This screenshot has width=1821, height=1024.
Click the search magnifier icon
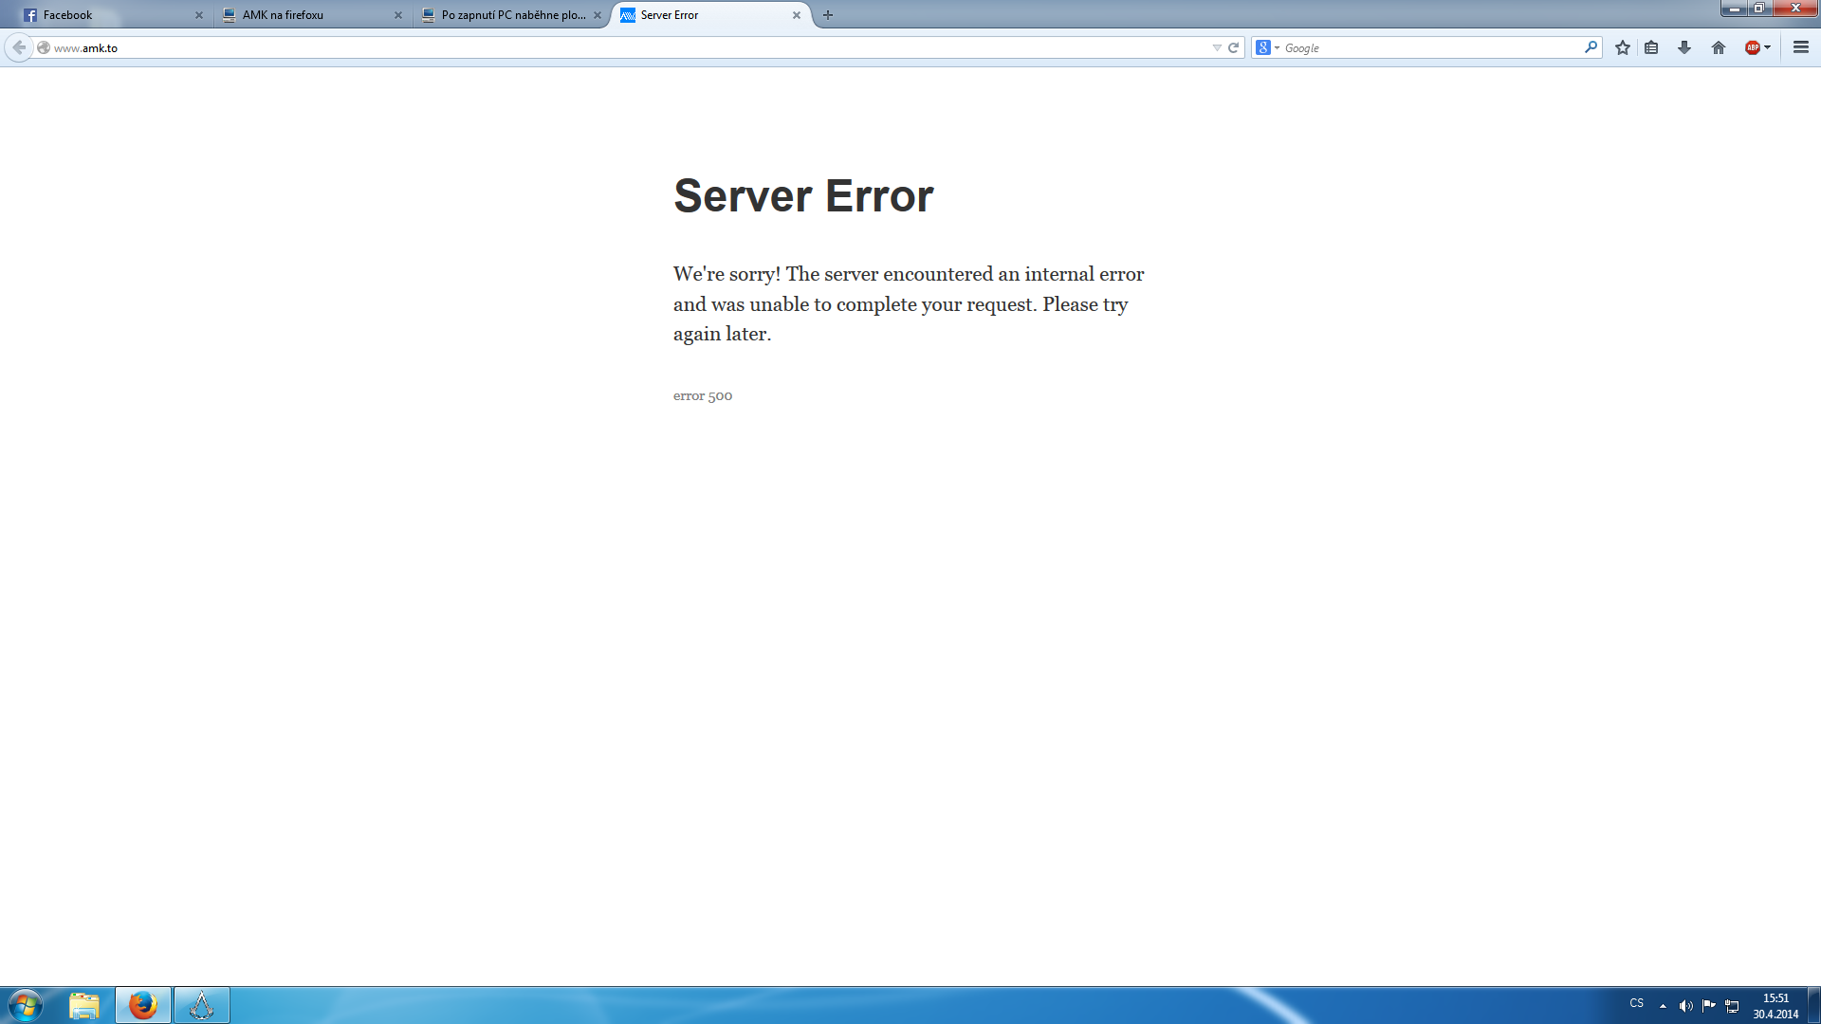coord(1591,47)
